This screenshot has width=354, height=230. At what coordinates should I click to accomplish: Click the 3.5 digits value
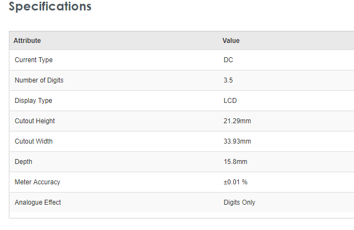coord(228,80)
